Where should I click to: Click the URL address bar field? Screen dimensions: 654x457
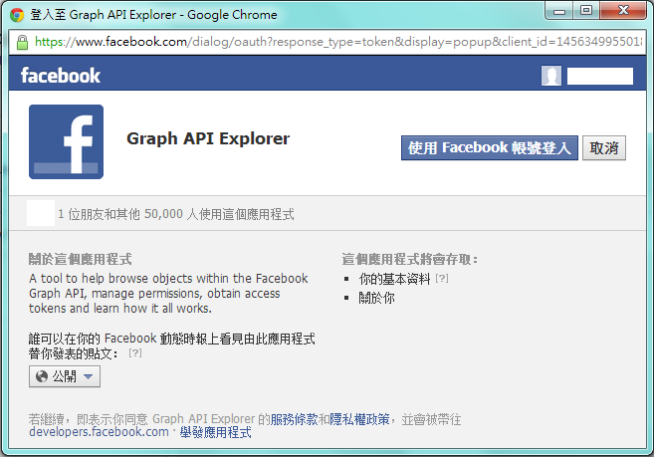pyautogui.click(x=327, y=42)
